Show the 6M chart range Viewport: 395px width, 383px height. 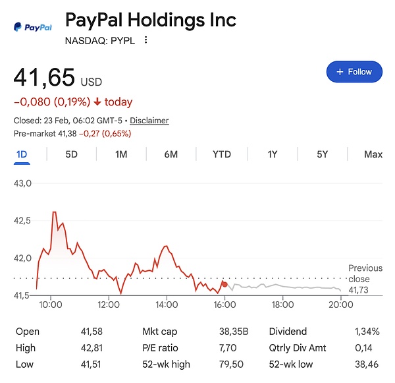(x=171, y=154)
